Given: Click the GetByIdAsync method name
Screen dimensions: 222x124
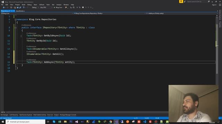Looking at the screenshot, I should point(51,35).
